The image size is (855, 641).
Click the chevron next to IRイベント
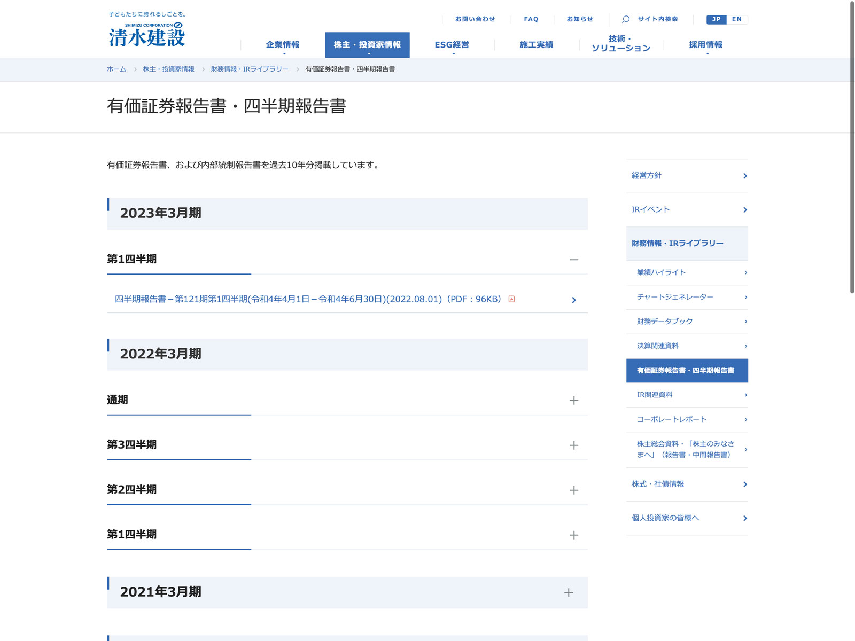(745, 210)
